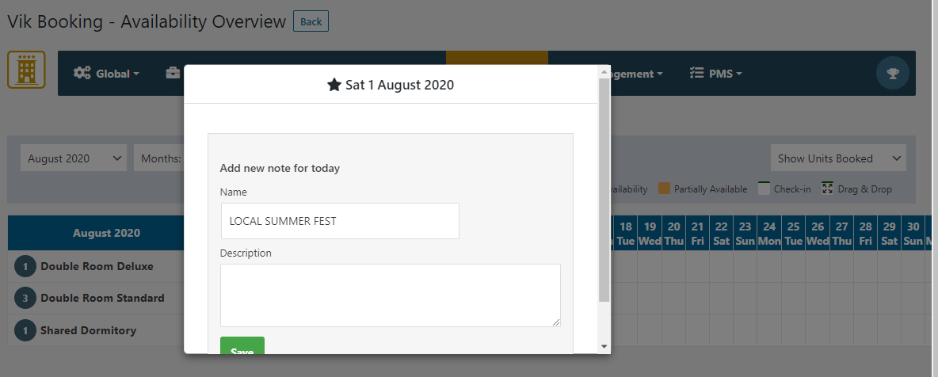Click the modal scrollbar down arrow
Viewport: 938px width, 377px height.
pyautogui.click(x=604, y=346)
